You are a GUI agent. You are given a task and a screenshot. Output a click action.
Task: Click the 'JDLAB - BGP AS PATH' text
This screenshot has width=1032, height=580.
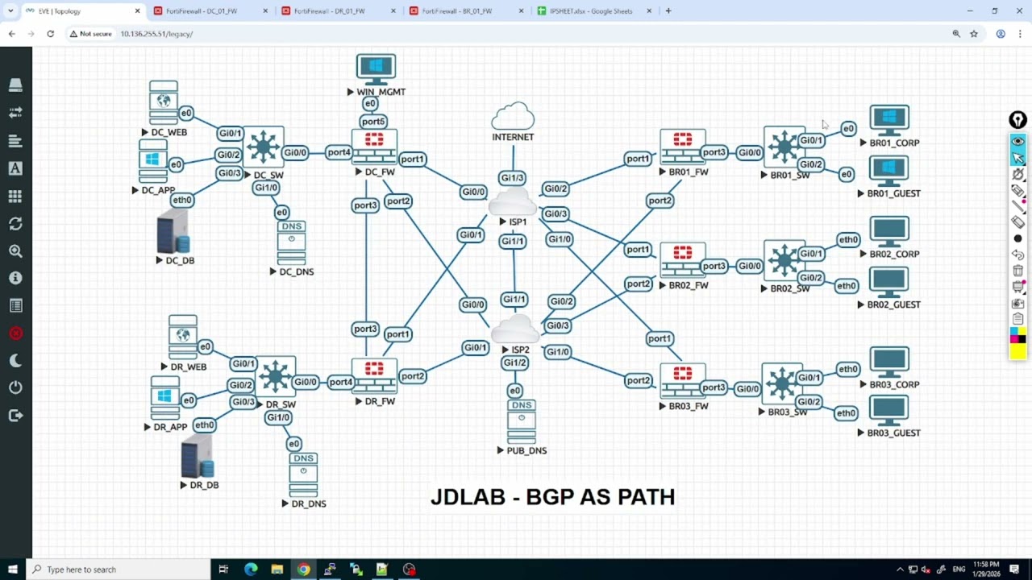[x=553, y=497]
